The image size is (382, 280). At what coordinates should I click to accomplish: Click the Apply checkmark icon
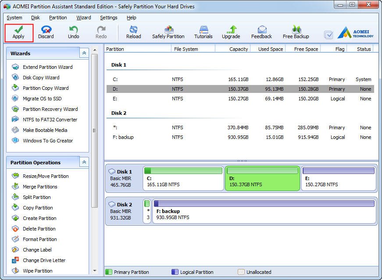(x=18, y=29)
